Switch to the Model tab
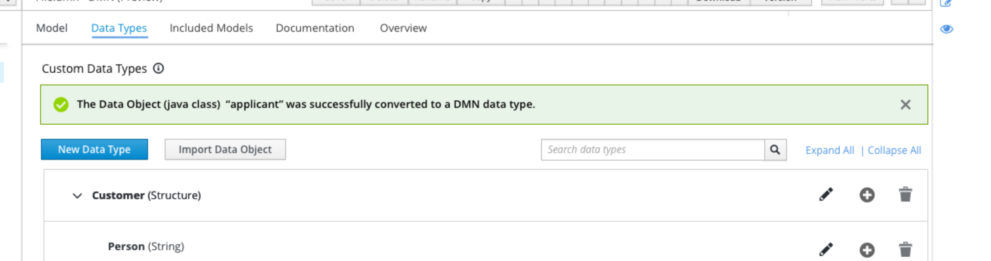Viewport: 991px width, 261px height. pos(51,28)
